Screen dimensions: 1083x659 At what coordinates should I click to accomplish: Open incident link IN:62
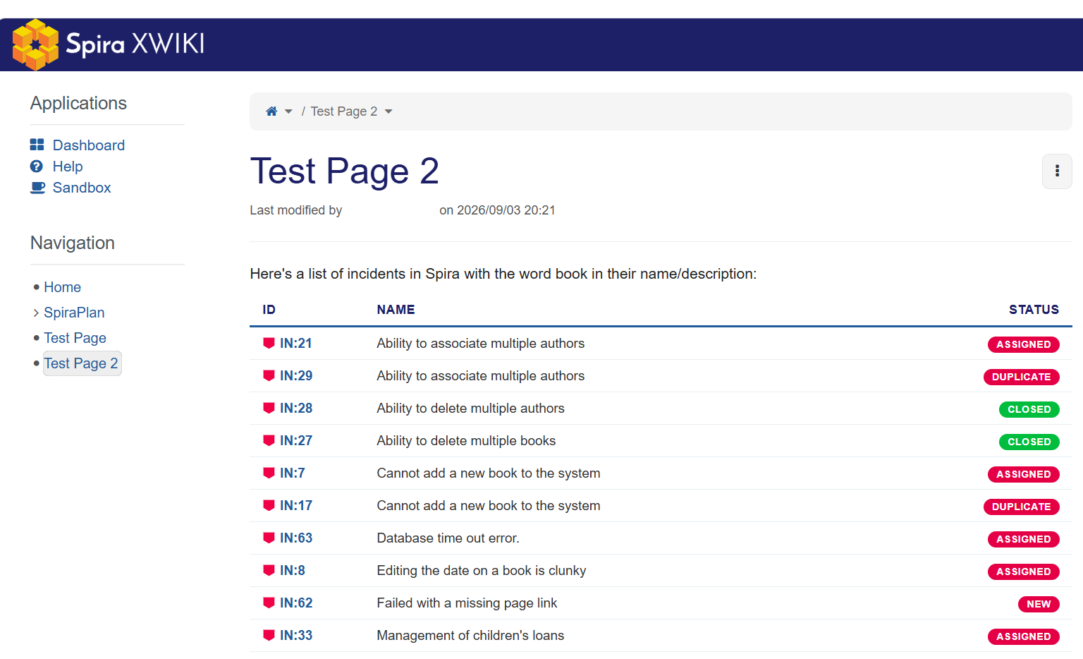(296, 603)
